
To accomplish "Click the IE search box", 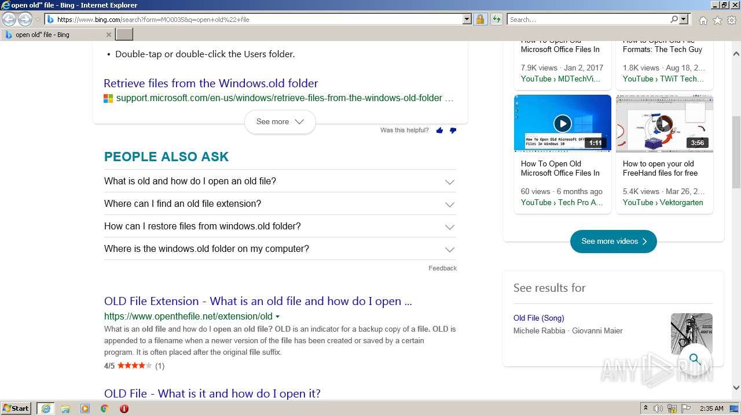I will tap(588, 20).
